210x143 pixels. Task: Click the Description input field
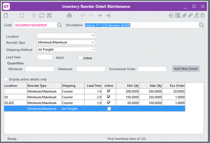(141, 25)
